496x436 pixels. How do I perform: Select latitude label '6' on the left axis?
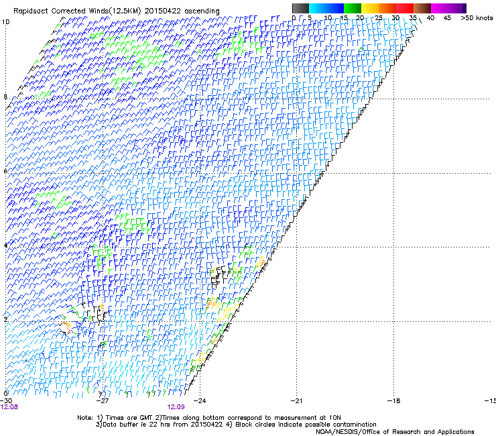pos(5,171)
